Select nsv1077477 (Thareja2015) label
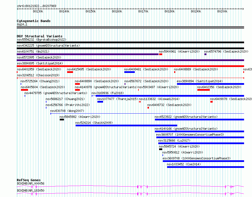Viewport: 252px width, 197px height. [118, 99]
